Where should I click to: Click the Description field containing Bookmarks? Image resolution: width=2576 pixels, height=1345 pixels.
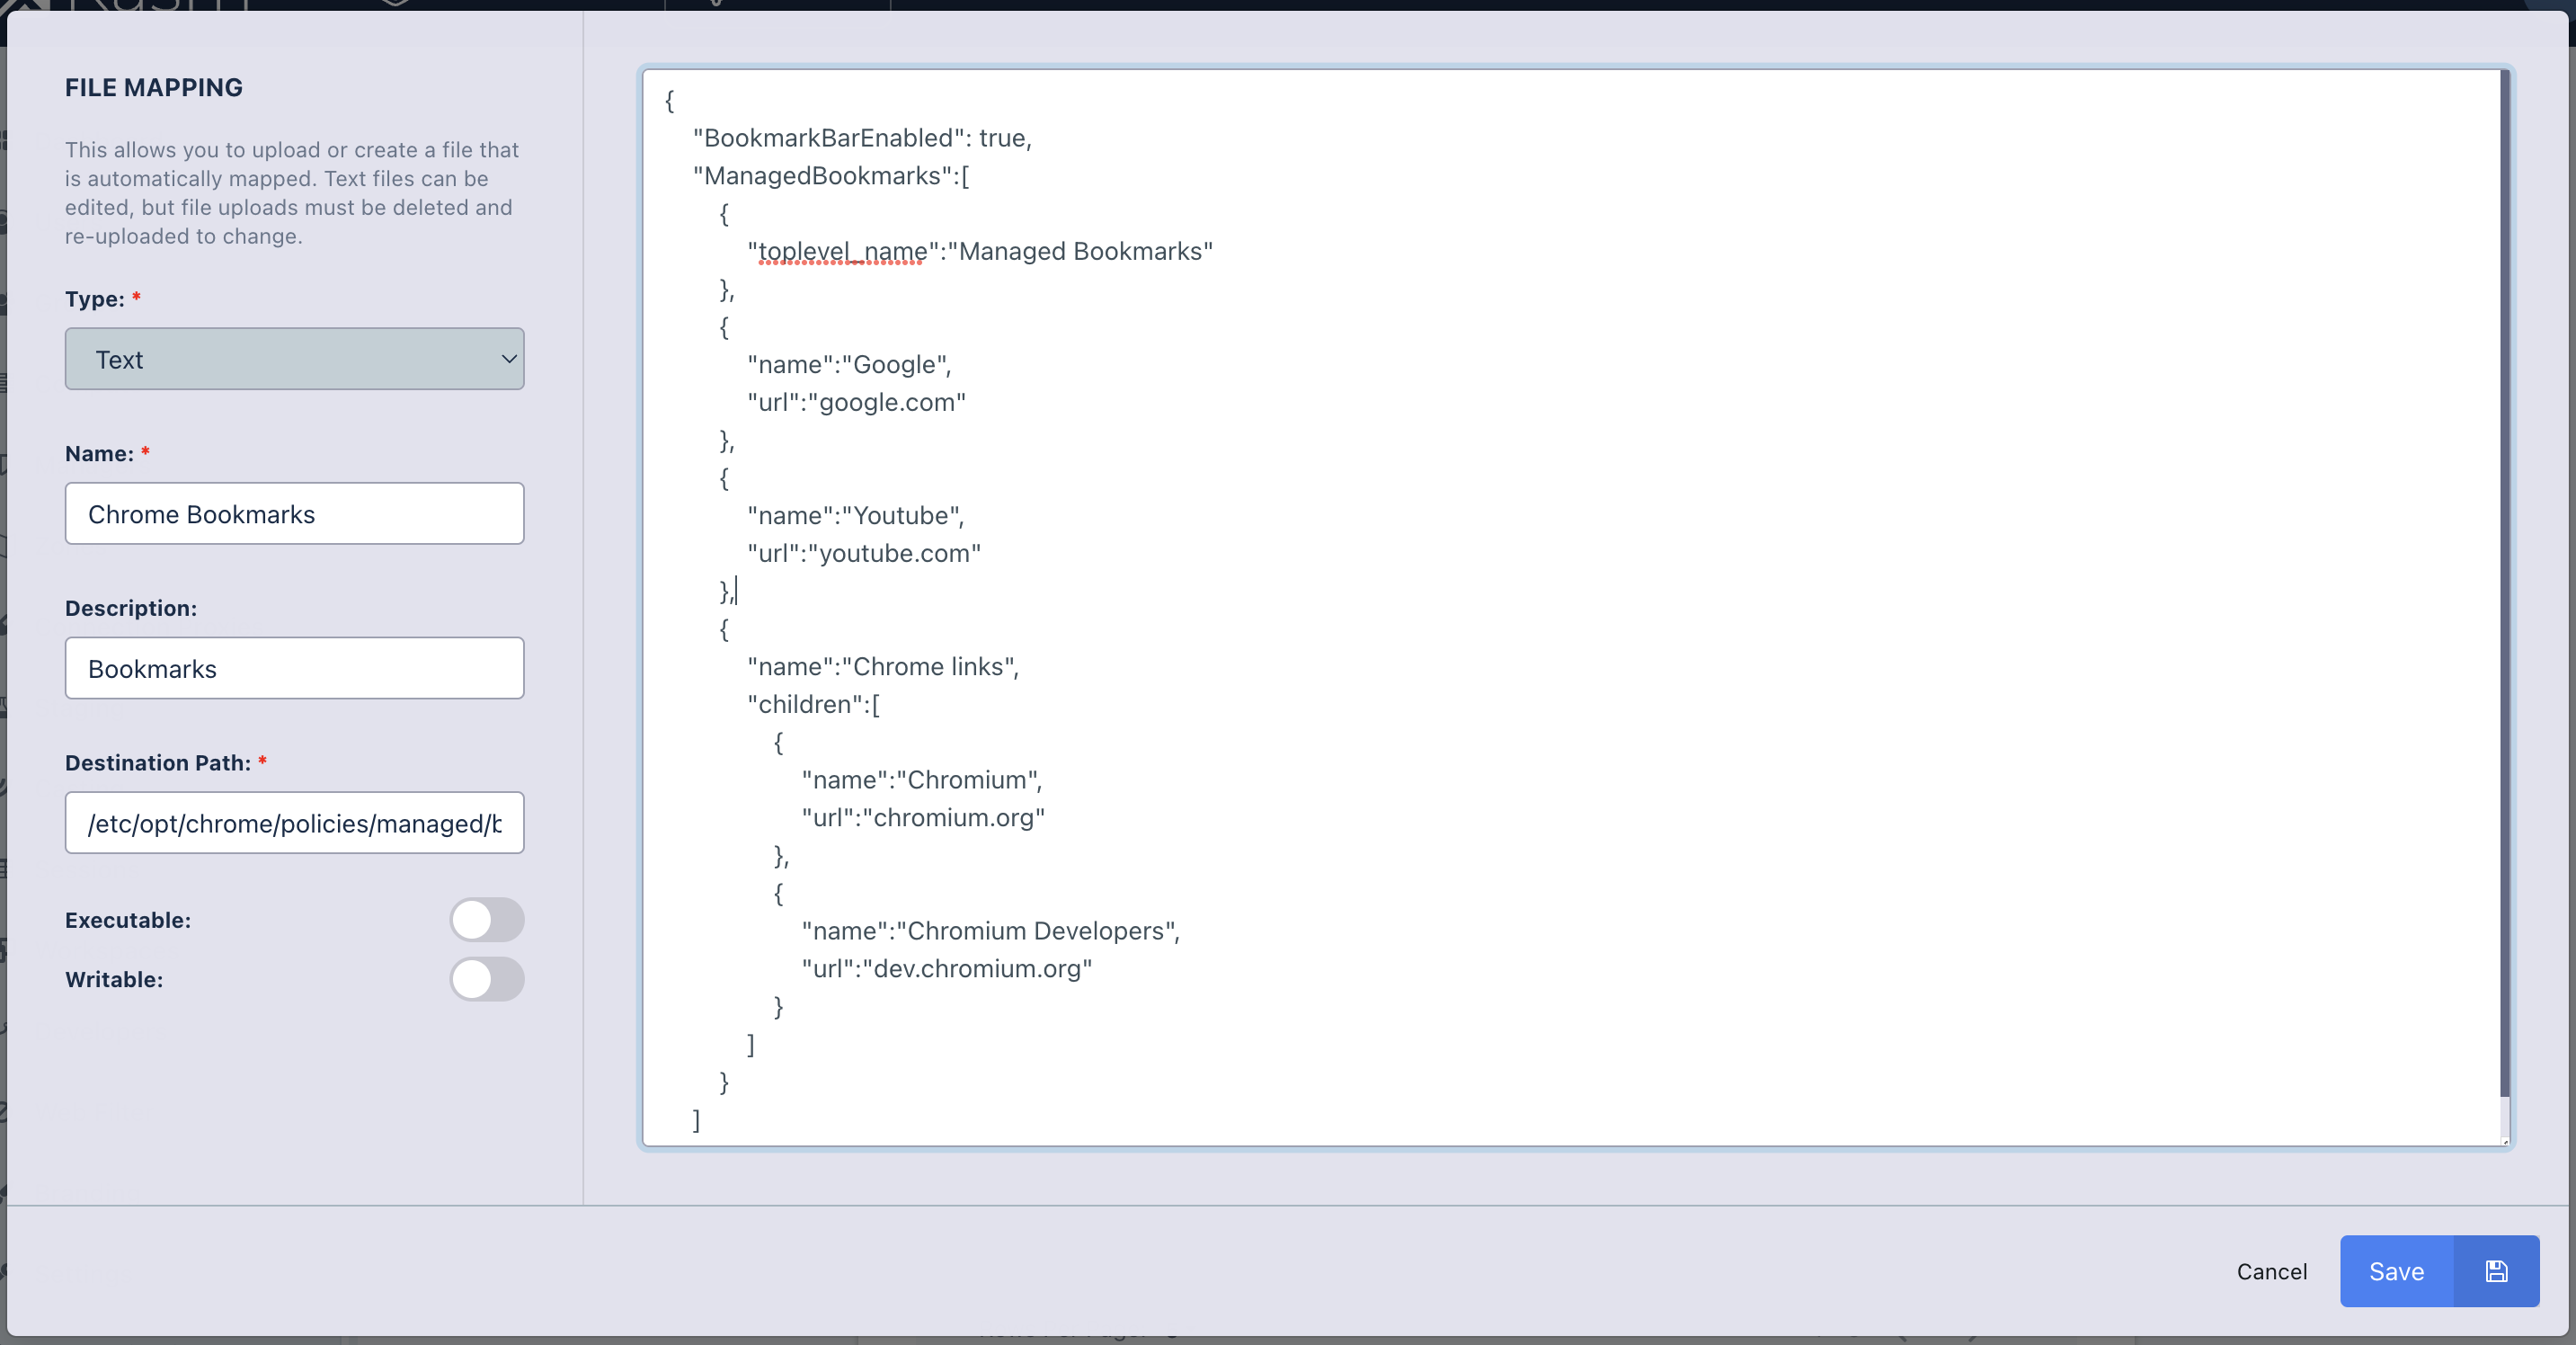pyautogui.click(x=294, y=668)
